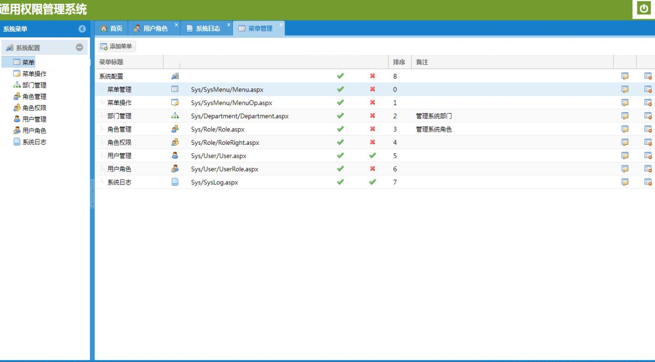Viewport: 655px width, 362px height.
Task: Toggle the second green check in 用户管理 row
Action: coord(372,155)
